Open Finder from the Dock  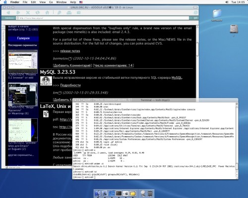(x=98, y=194)
